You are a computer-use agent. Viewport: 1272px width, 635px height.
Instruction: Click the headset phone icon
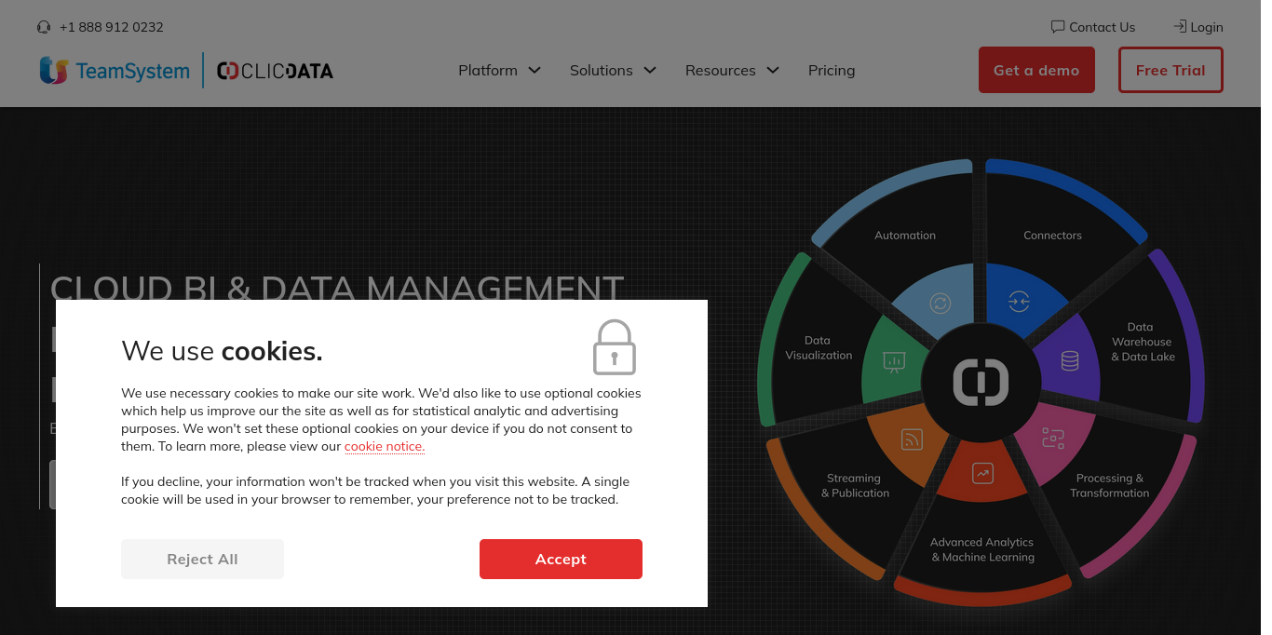point(44,27)
